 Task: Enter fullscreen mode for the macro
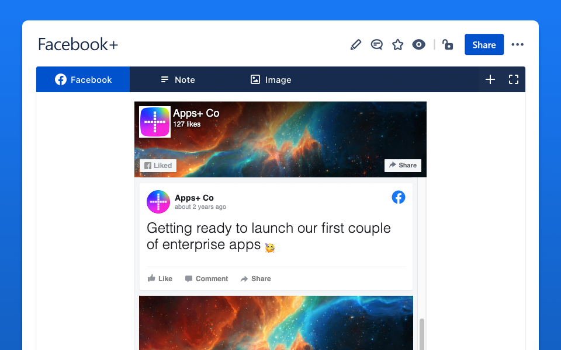[x=513, y=79]
